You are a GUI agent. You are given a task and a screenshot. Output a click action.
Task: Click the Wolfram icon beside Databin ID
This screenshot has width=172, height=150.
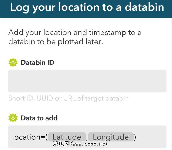13,63
